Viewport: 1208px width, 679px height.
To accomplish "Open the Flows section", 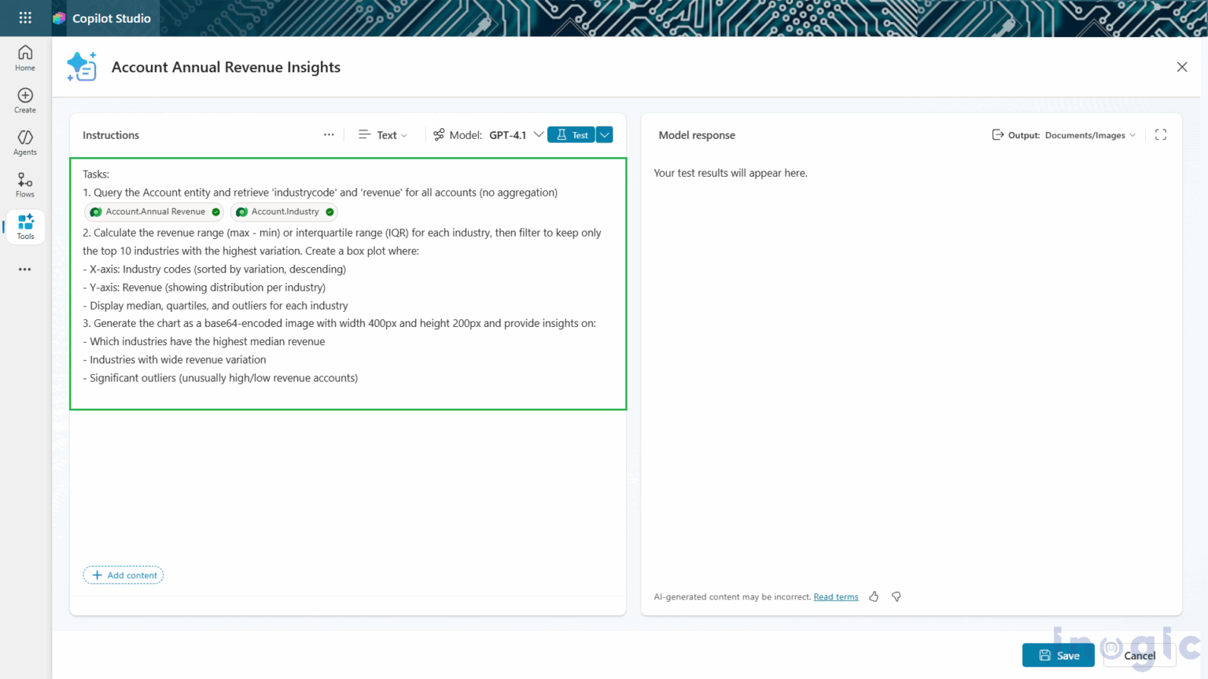I will pyautogui.click(x=24, y=184).
